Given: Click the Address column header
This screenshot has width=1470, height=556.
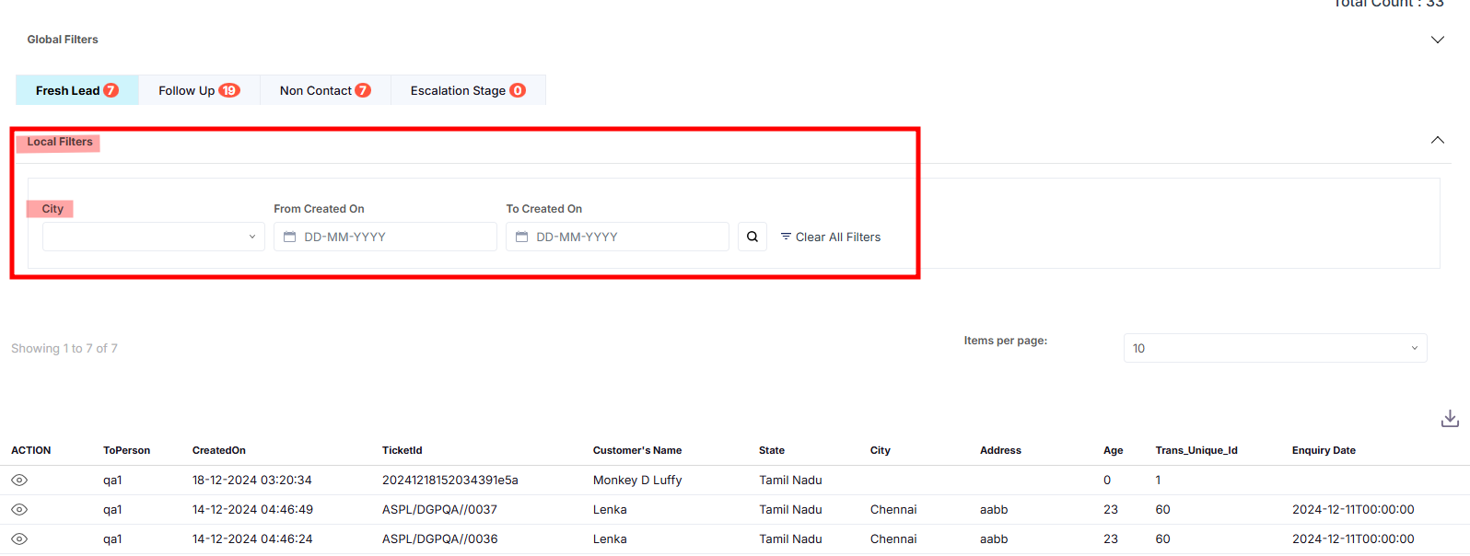Looking at the screenshot, I should tap(1000, 450).
